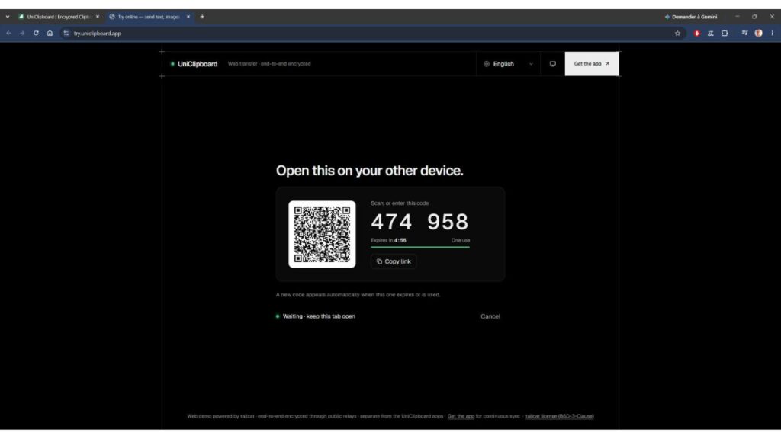Click the UniClipboard logo in the page header
Viewport: 781px width, 439px height.
coord(194,64)
